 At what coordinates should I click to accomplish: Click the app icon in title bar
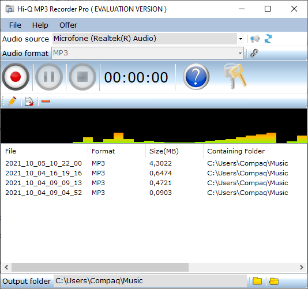[x=10, y=9]
